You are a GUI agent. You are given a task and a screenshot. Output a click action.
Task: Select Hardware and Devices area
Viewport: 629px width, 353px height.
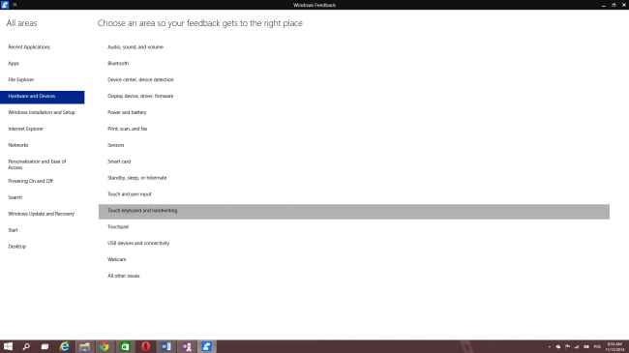(x=43, y=97)
